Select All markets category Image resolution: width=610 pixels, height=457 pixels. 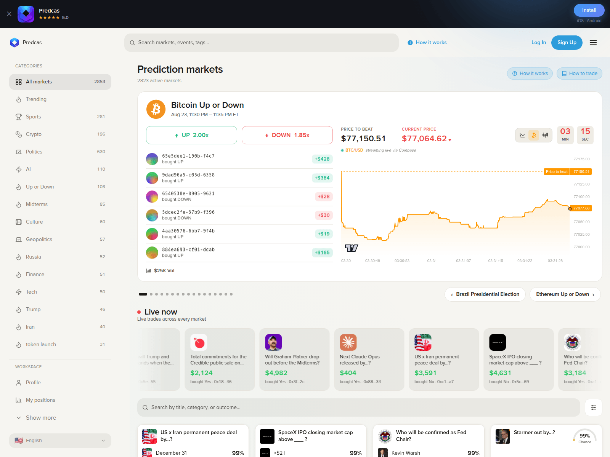pos(60,82)
